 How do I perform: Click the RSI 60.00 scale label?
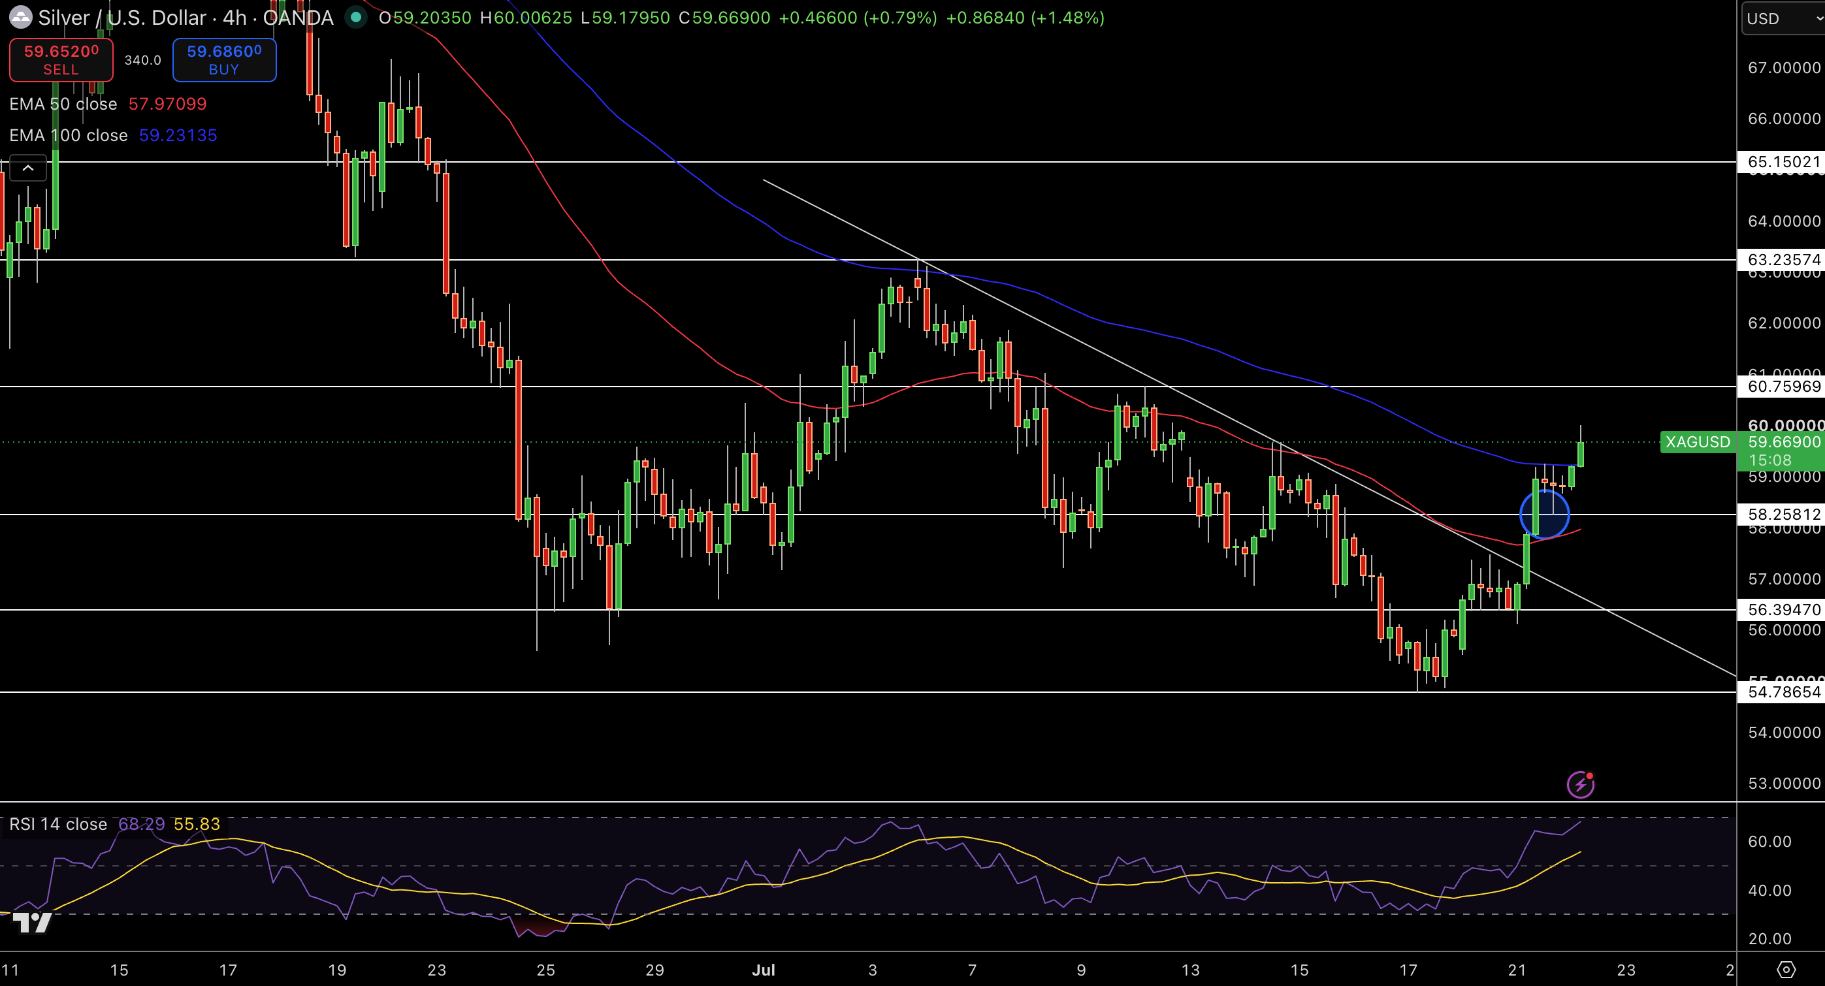click(x=1769, y=842)
